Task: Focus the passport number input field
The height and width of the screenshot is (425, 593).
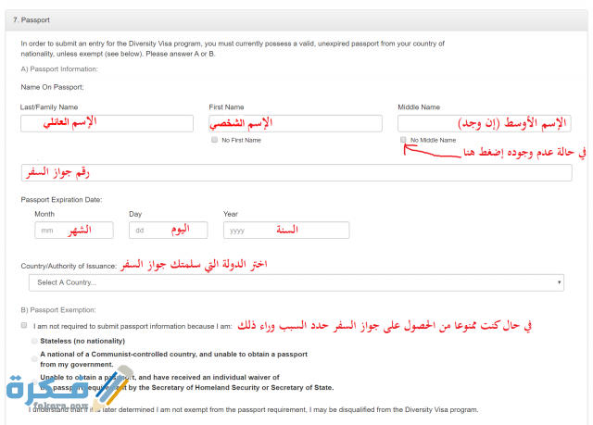Action: click(x=296, y=172)
